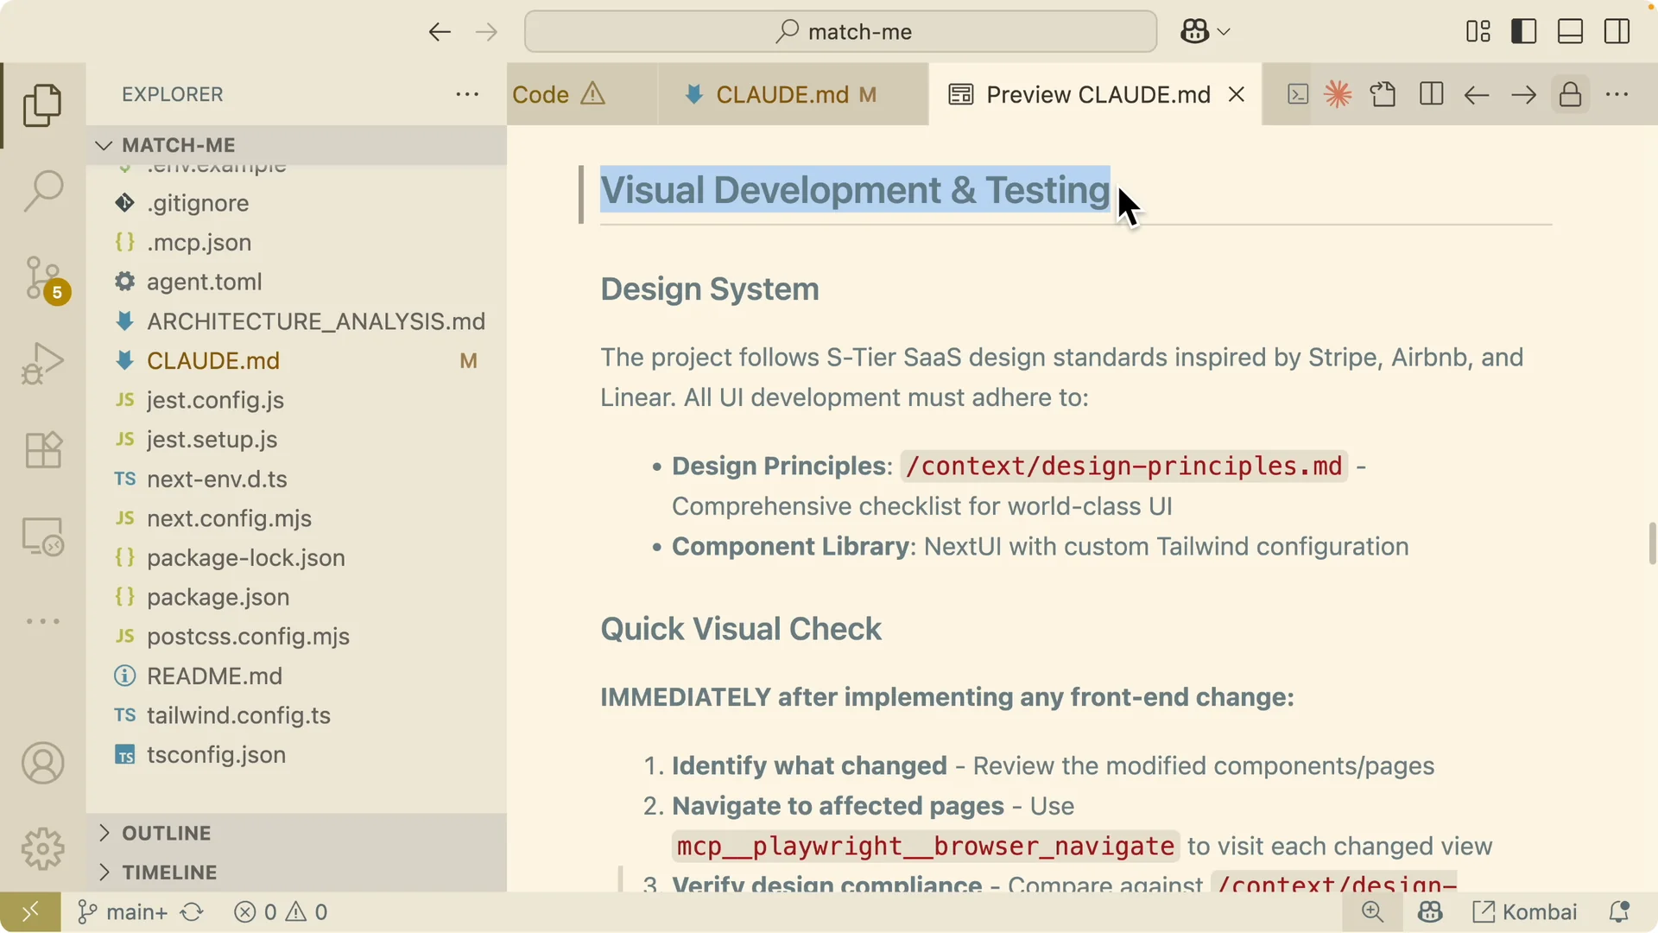This screenshot has height=933, width=1658.
Task: Collapse the MATCH-ME folder section
Action: [296, 145]
